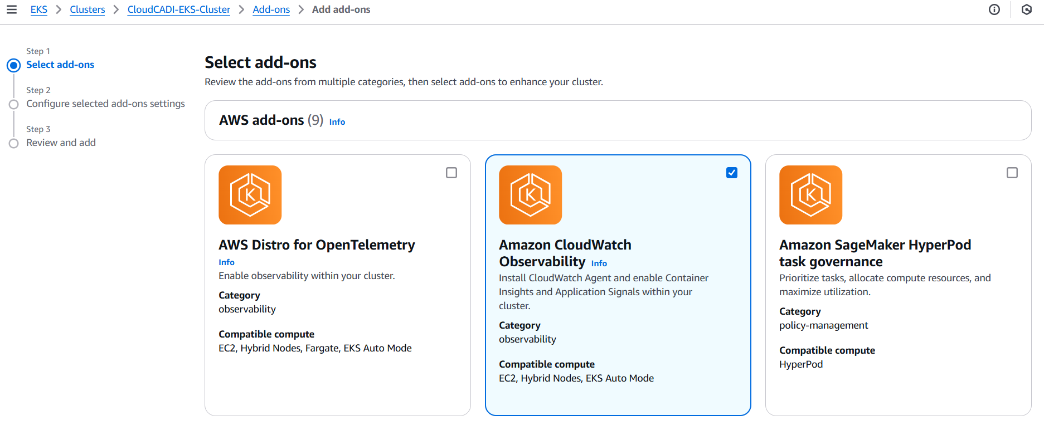The image size is (1044, 425).
Task: Click the Step 2 circle indicator
Action: [x=13, y=104]
